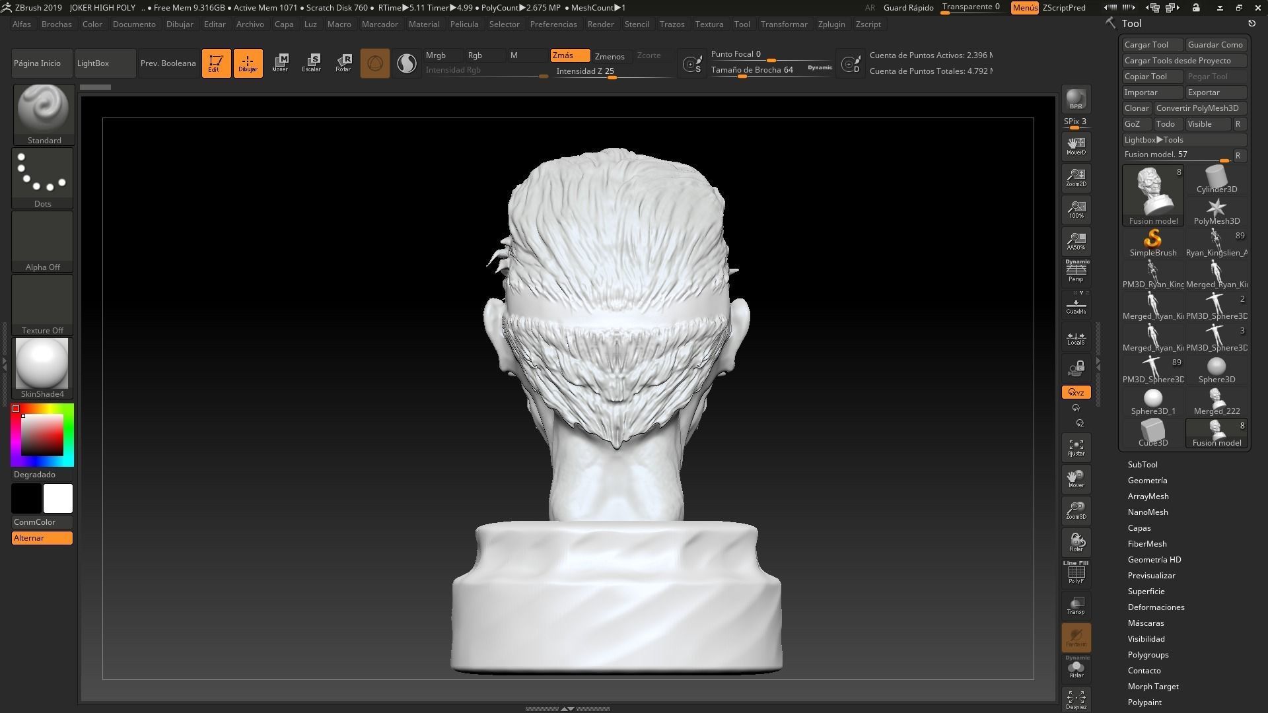Viewport: 1268px width, 713px height.
Task: Click Convertir PolyMesh3D button
Action: (x=1199, y=108)
